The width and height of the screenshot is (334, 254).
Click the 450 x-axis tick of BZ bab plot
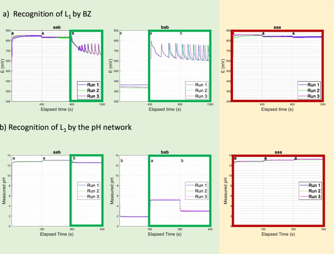(150, 104)
